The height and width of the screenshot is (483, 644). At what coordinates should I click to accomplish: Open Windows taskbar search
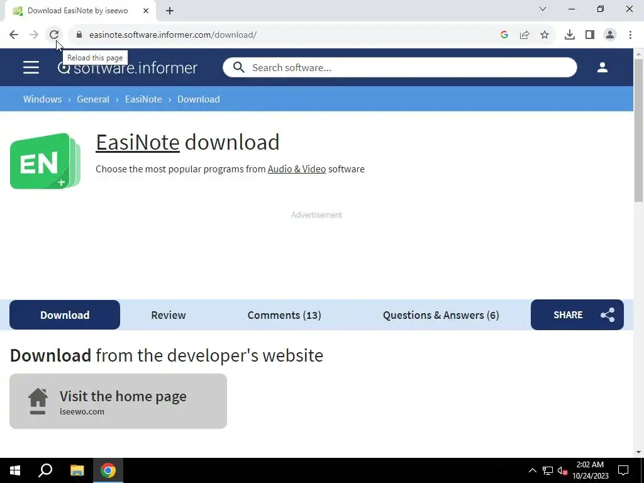point(45,470)
